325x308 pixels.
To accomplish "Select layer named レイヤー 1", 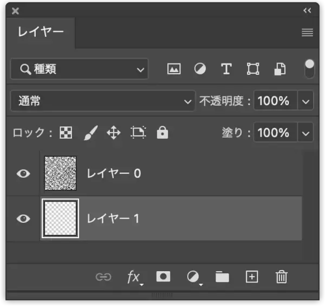I will pos(113,219).
